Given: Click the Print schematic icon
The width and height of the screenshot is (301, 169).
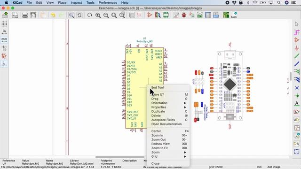Looking at the screenshot, I should 25,15.
